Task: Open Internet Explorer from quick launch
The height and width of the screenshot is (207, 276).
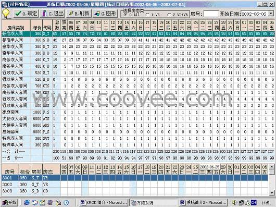Action: click(27, 203)
